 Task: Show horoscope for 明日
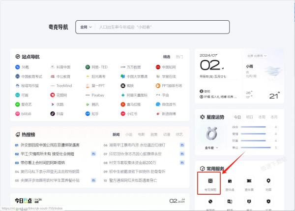pyautogui.click(x=249, y=117)
